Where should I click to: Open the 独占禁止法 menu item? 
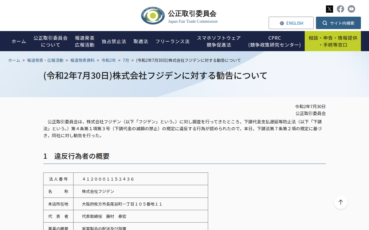tap(114, 41)
